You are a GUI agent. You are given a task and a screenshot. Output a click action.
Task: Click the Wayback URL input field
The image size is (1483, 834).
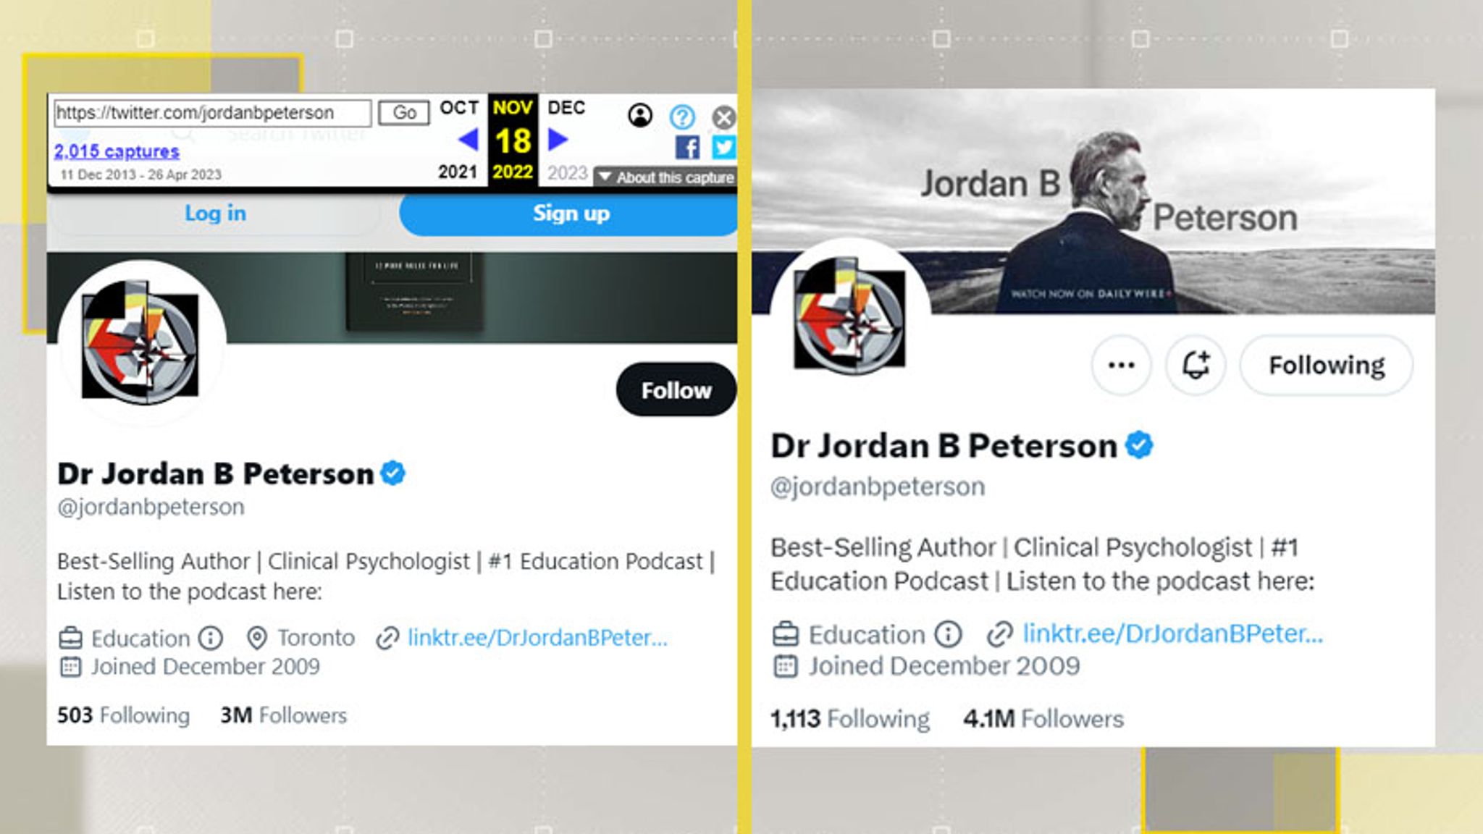[x=213, y=113]
